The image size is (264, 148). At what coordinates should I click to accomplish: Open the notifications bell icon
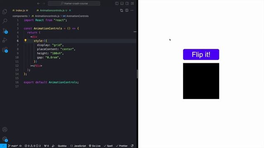click(132, 146)
